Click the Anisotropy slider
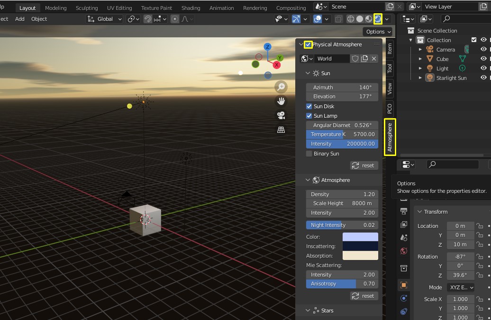The width and height of the screenshot is (491, 320). coord(342,284)
